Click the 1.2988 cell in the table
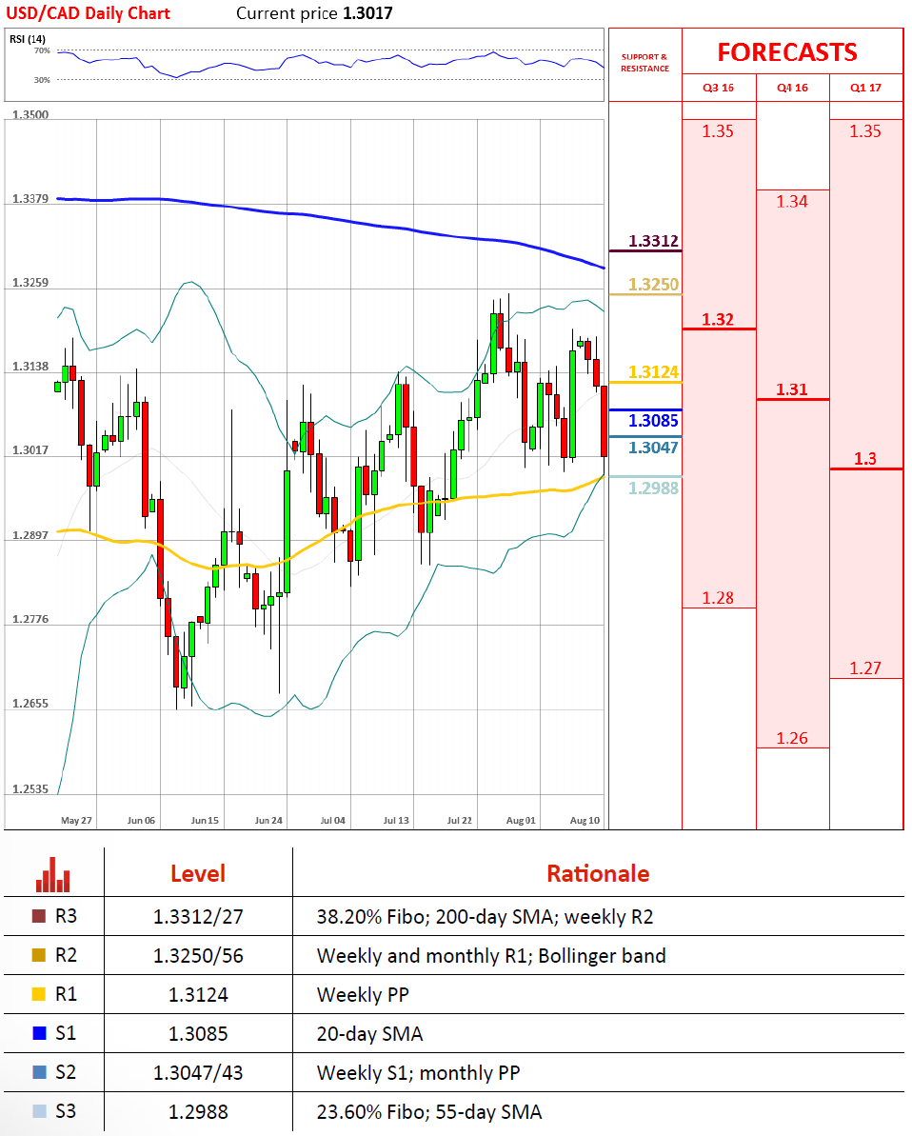The width and height of the screenshot is (912, 1136). point(198,1112)
